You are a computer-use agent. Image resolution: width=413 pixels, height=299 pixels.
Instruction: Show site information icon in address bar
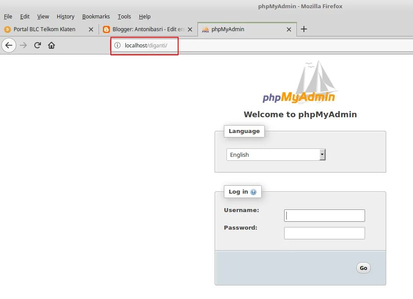click(117, 45)
